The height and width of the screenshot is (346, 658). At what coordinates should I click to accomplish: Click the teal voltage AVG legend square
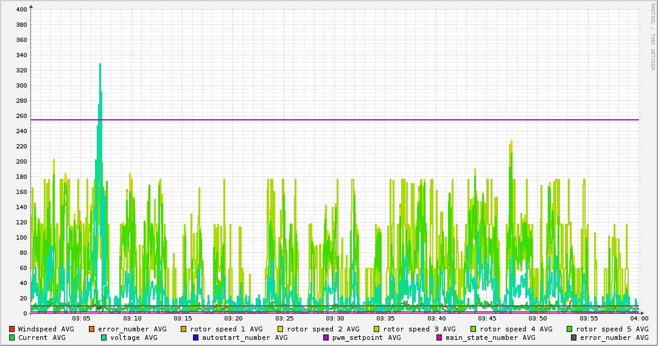(x=104, y=337)
